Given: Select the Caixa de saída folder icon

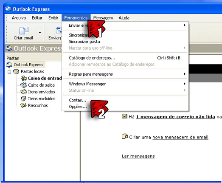Looking at the screenshot, I should click(x=23, y=85).
